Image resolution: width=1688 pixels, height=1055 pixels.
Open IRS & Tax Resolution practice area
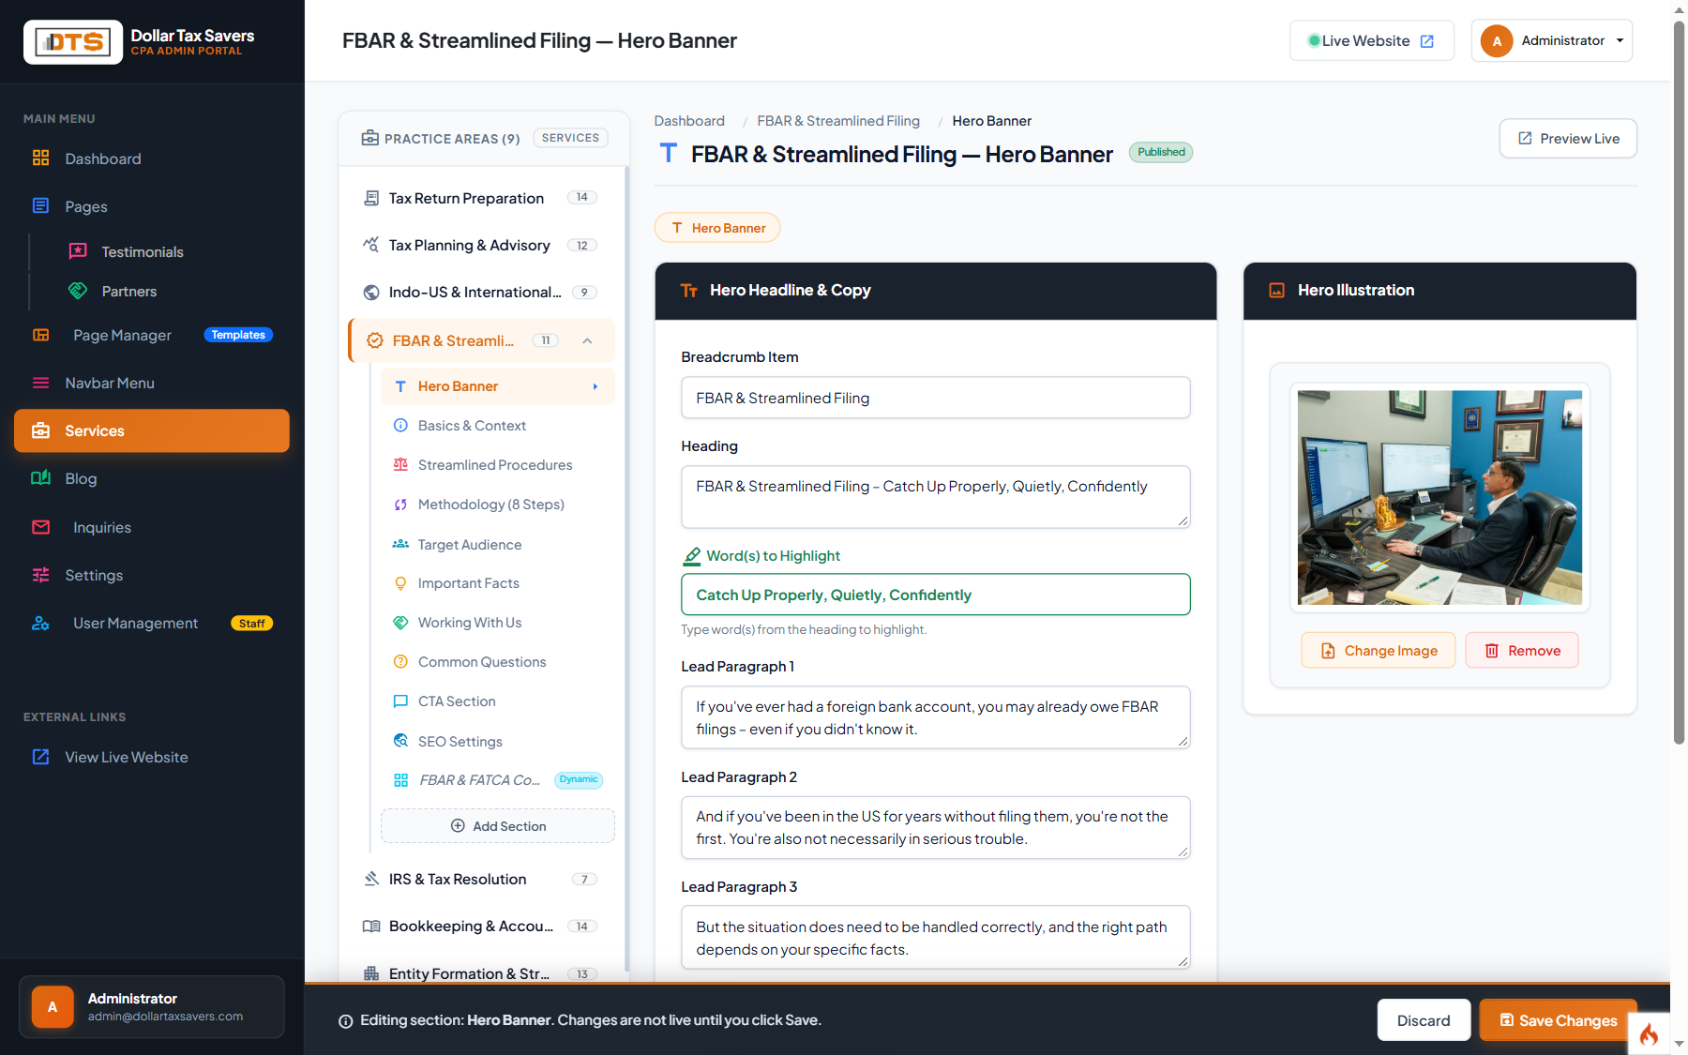480,879
